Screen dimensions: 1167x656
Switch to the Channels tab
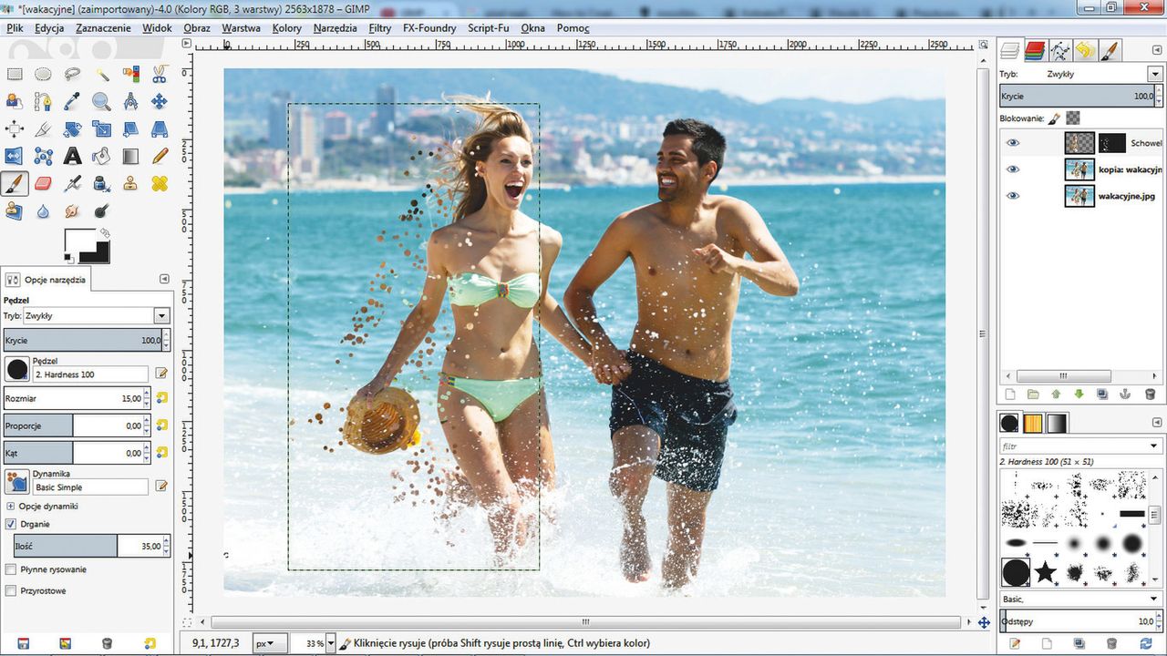(1035, 50)
